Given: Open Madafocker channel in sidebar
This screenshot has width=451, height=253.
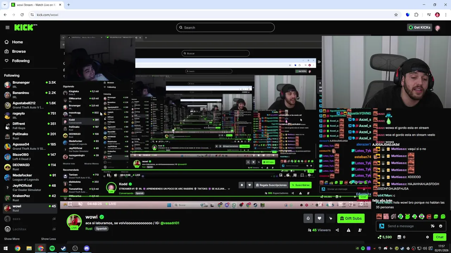Looking at the screenshot, I should (x=30, y=177).
